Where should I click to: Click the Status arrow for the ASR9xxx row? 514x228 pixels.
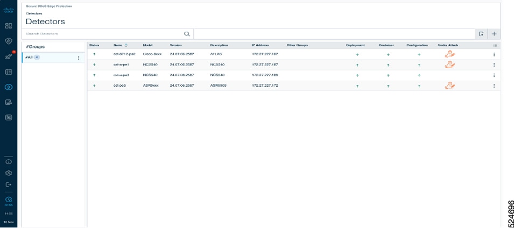[94, 86]
